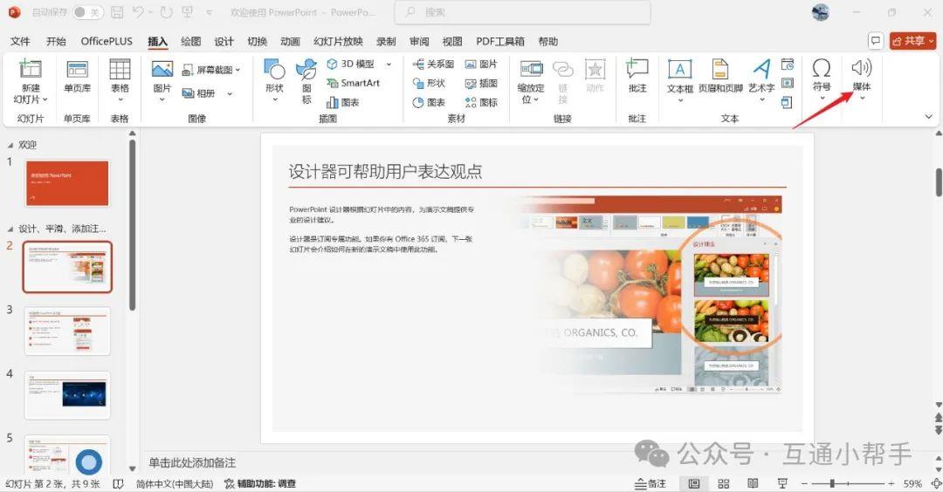This screenshot has height=492, width=943.
Task: Expand the 屏幕截图 dropdown arrow
Action: point(238,71)
